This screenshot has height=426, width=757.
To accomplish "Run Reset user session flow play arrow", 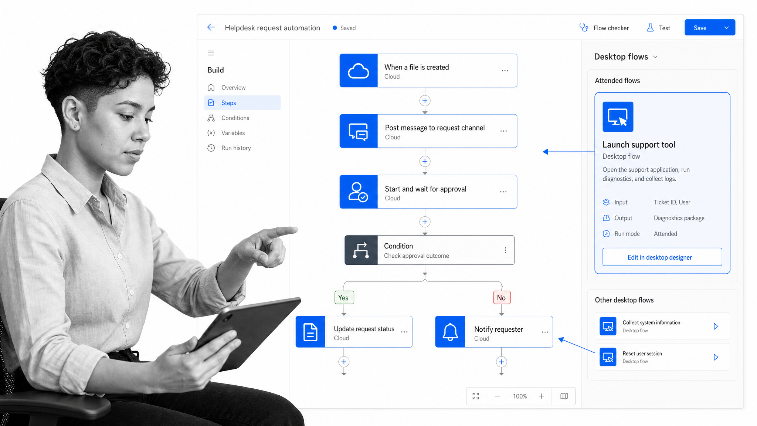I will point(716,357).
